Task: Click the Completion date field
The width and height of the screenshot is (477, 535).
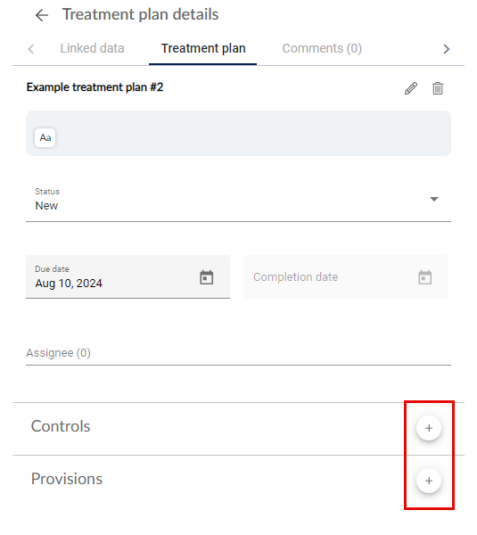Action: (x=346, y=276)
